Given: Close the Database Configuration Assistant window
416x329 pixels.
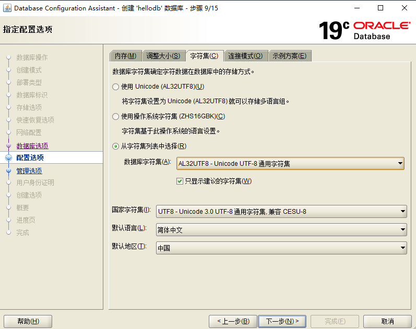Looking at the screenshot, I should (x=405, y=8).
